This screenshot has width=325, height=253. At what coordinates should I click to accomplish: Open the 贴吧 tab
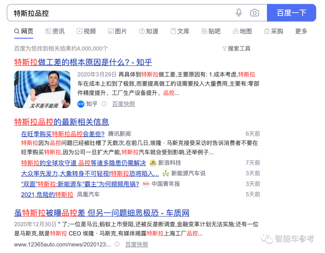[x=211, y=31]
